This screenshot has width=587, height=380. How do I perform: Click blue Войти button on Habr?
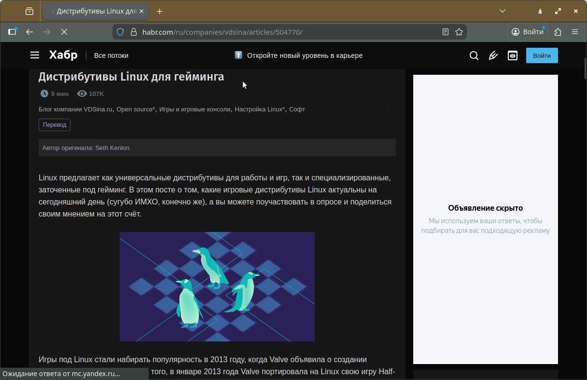point(542,55)
